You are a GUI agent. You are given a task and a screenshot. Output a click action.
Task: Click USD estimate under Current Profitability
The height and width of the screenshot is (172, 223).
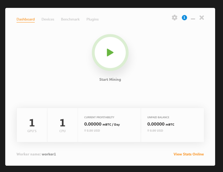coord(92,130)
